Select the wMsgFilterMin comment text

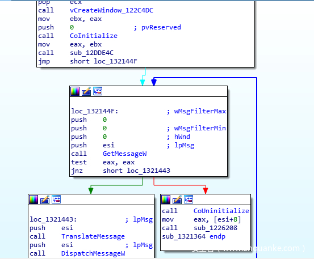pyautogui.click(x=200, y=128)
